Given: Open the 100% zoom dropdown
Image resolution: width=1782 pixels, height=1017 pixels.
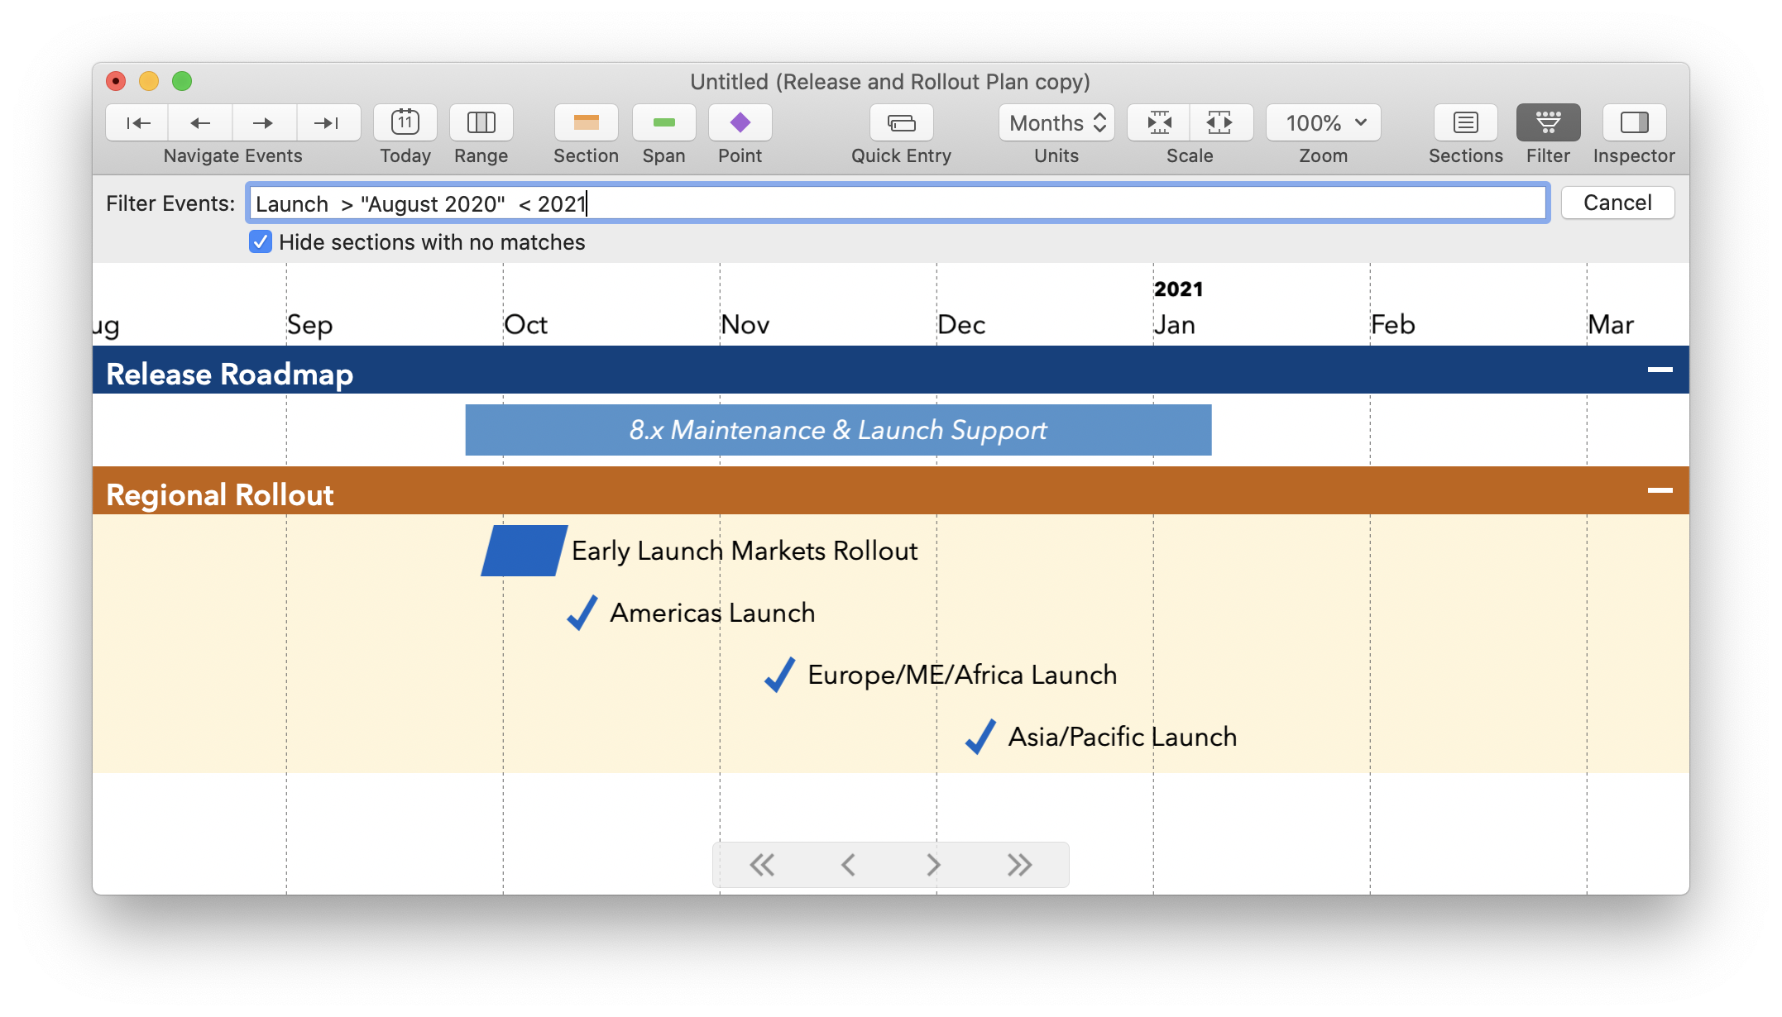Looking at the screenshot, I should coord(1322,122).
